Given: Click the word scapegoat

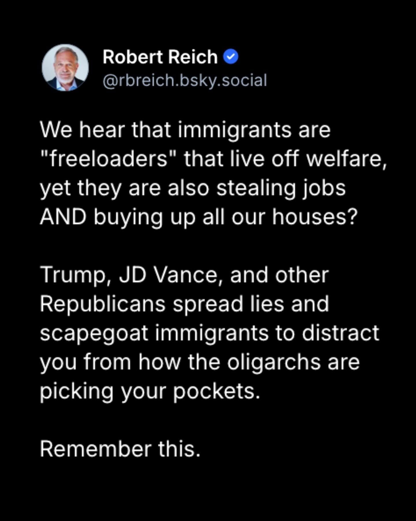Looking at the screenshot, I should click(x=94, y=333).
